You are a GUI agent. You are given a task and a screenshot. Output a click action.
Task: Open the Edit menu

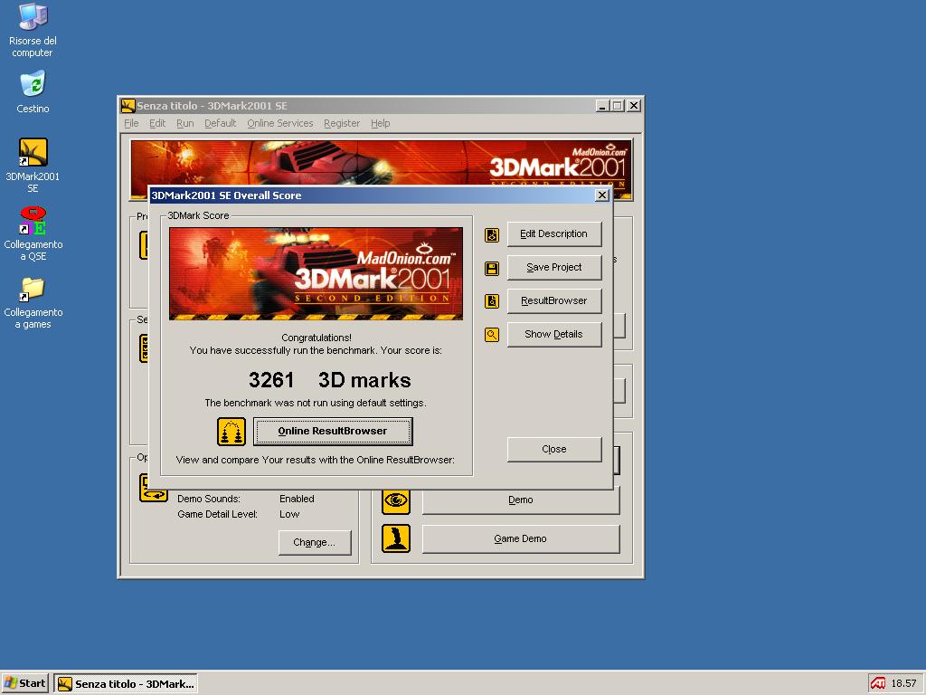157,123
